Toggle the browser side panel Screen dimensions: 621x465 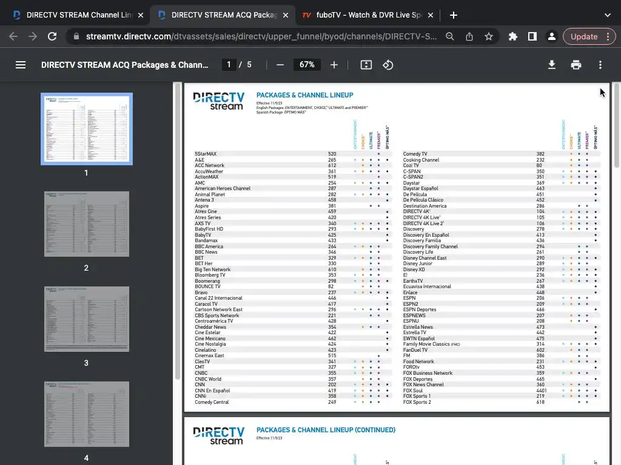click(532, 36)
